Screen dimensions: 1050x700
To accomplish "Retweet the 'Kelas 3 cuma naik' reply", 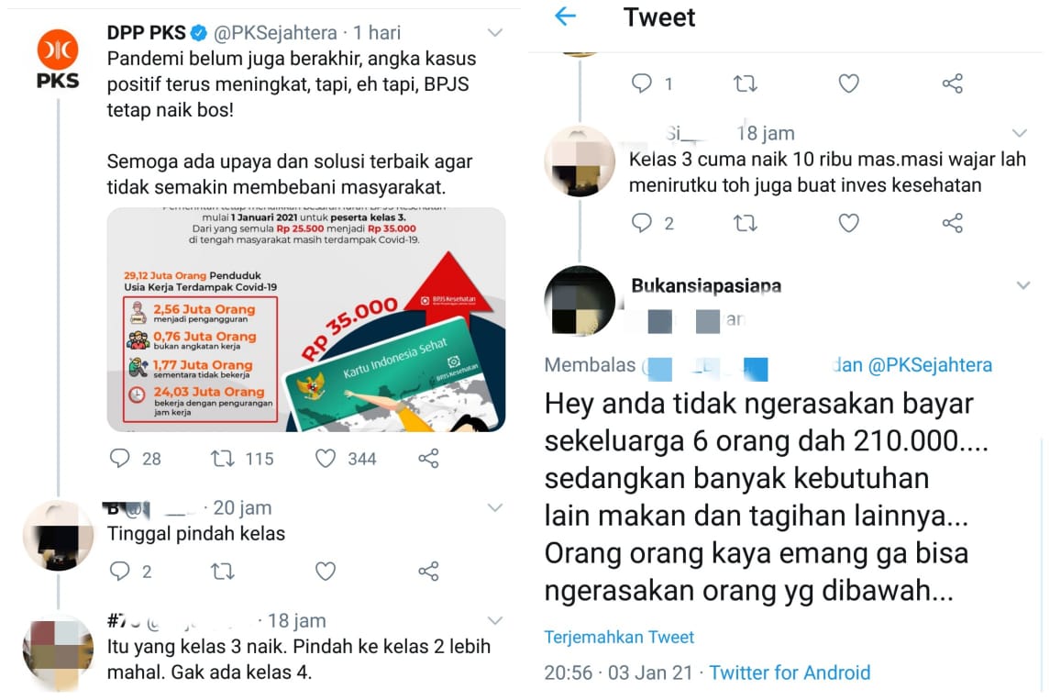I will (746, 223).
